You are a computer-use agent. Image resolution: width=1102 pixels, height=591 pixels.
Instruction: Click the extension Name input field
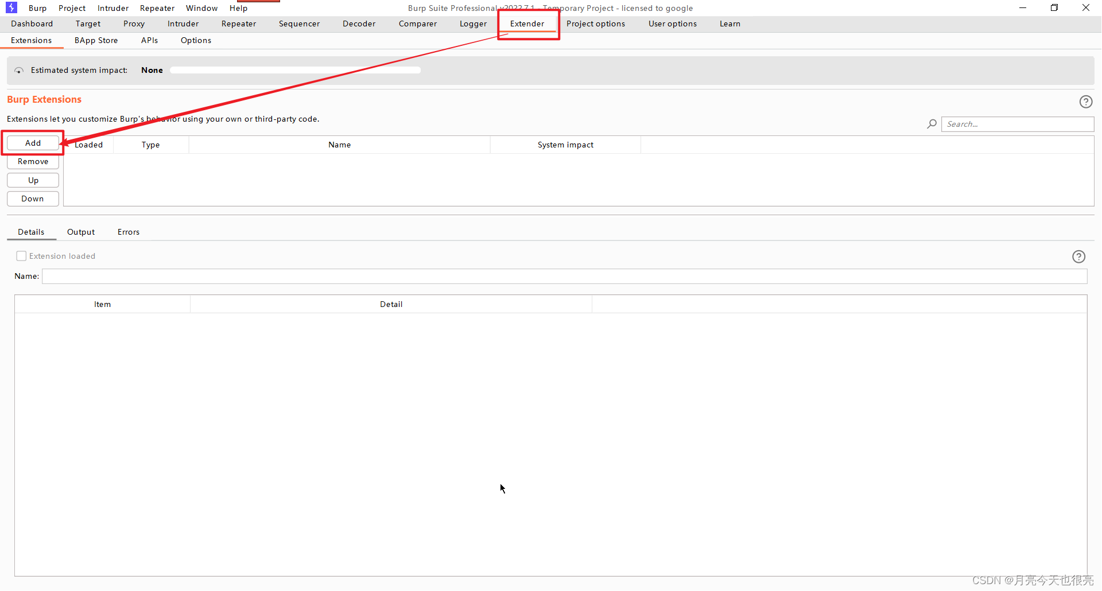[564, 276]
